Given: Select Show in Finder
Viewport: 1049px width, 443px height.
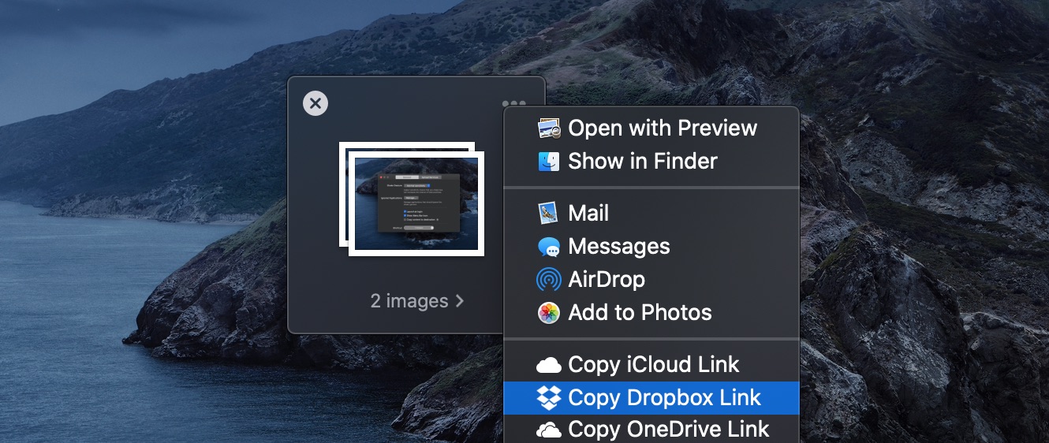Looking at the screenshot, I should tap(651, 162).
